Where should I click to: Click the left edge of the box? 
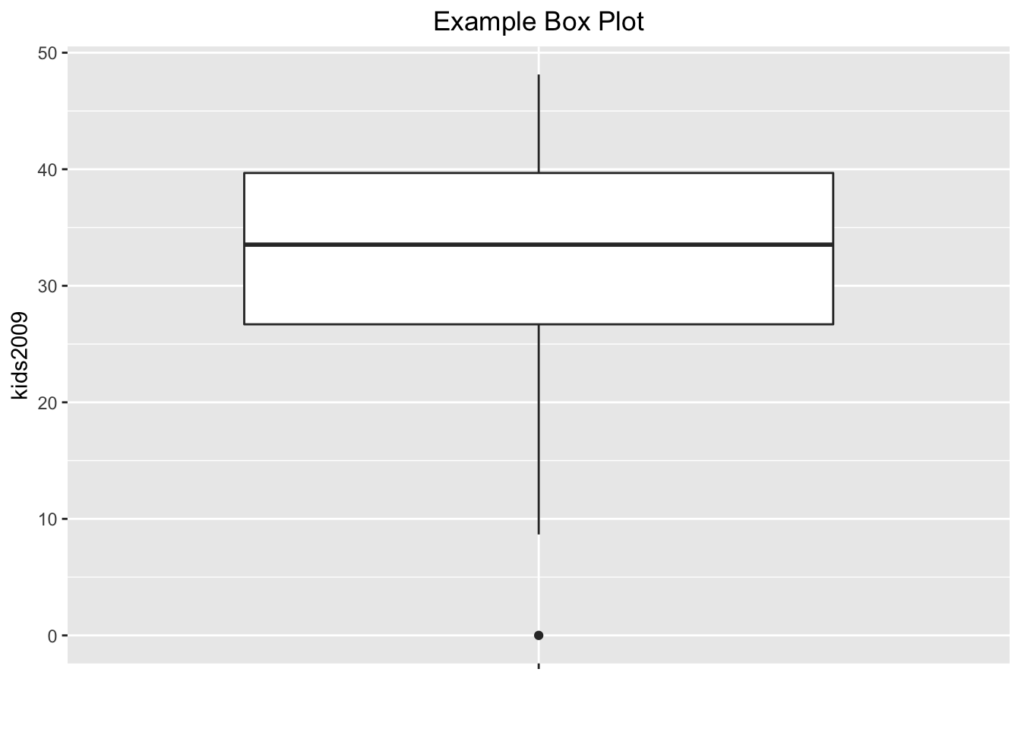[x=245, y=248]
